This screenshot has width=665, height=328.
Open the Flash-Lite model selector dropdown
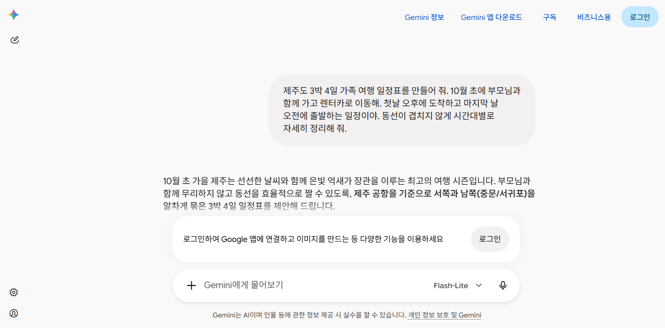tap(458, 285)
